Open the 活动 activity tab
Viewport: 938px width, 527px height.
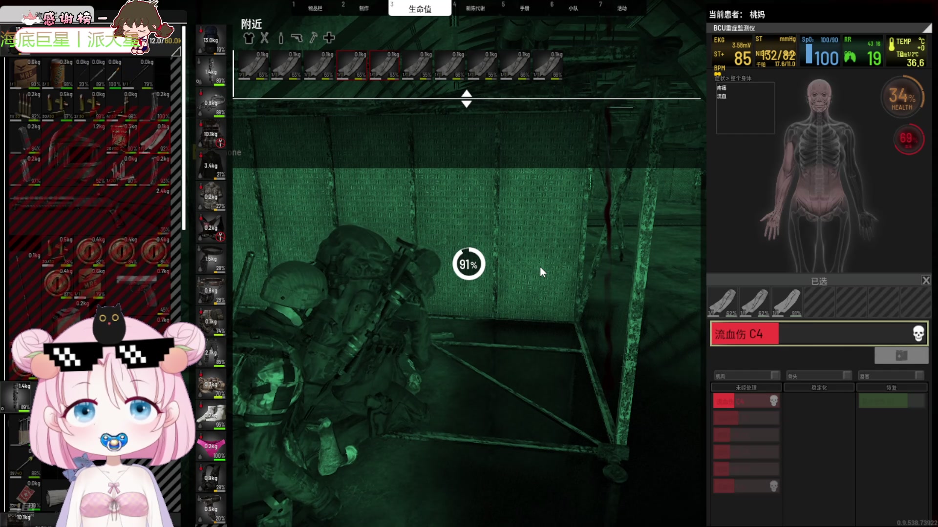622,8
